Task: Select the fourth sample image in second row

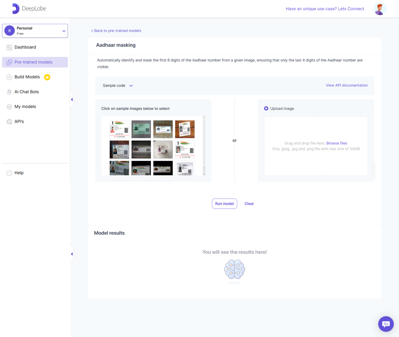Action: point(185,149)
